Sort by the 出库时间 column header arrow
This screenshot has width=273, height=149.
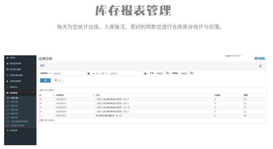[94, 95]
